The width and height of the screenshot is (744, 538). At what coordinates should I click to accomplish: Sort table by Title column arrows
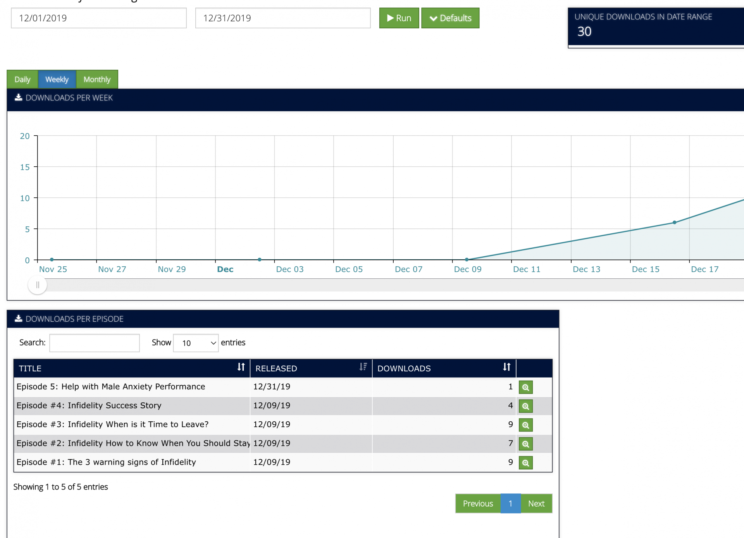(241, 367)
